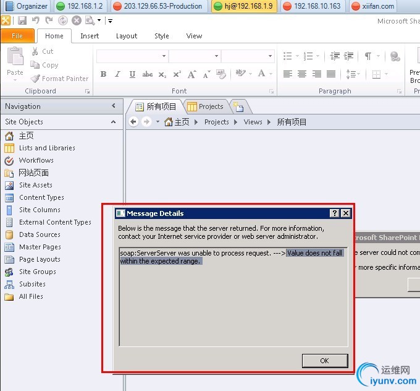Screen dimensions: 420x391
Task: Click the borders icon in Paragraph group
Action: pyautogui.click(x=376, y=74)
